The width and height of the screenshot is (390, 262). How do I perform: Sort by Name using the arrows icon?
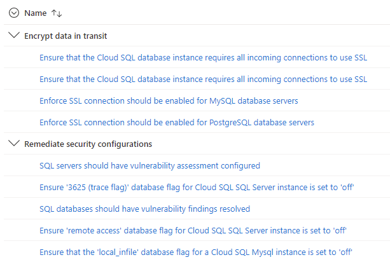(57, 13)
